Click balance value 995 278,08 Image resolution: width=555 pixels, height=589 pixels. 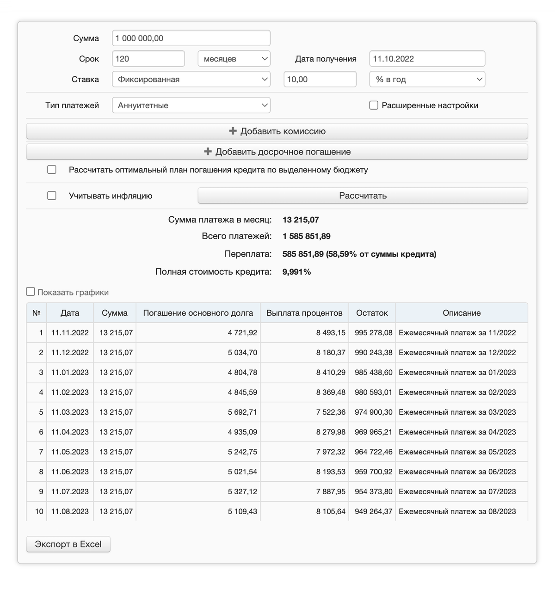tap(374, 333)
